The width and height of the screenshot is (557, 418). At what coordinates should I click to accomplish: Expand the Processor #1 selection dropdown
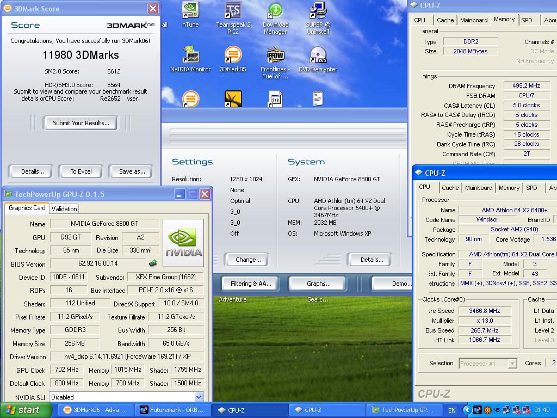tap(512, 363)
